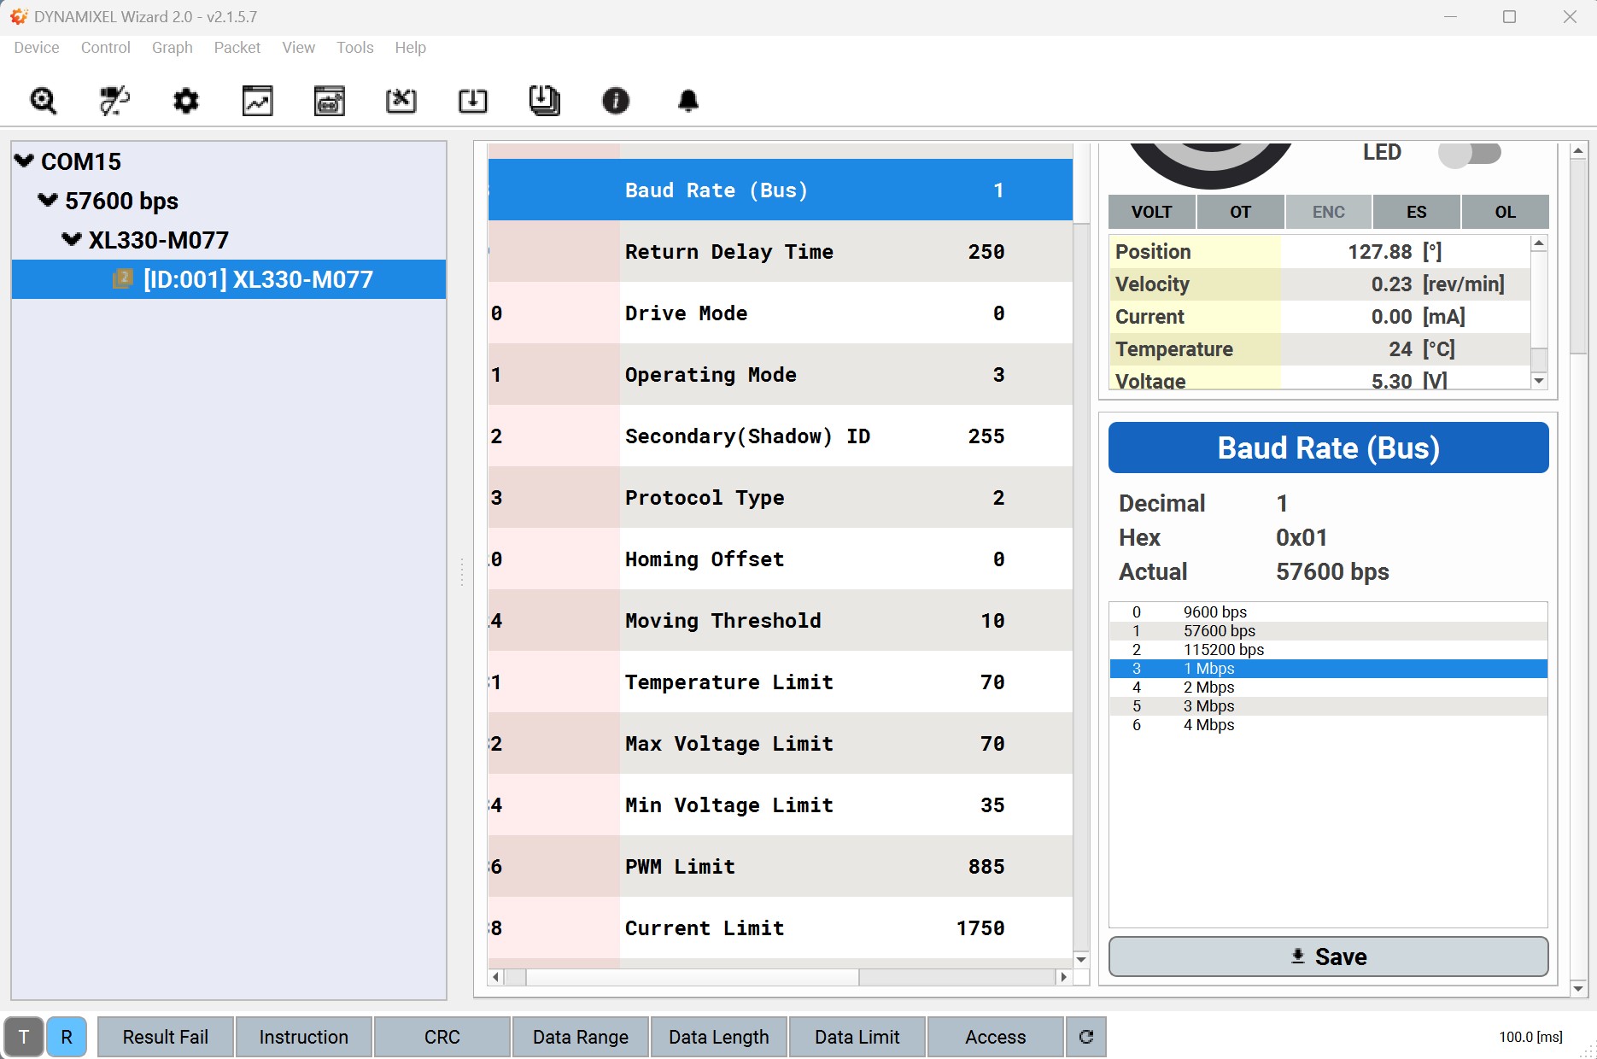The height and width of the screenshot is (1059, 1597).
Task: Collapse the 57600 bps tree node
Action: [48, 200]
